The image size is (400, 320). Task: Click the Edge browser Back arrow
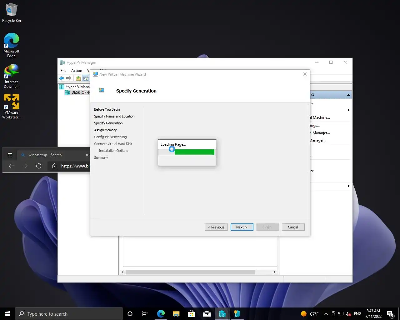click(x=11, y=166)
